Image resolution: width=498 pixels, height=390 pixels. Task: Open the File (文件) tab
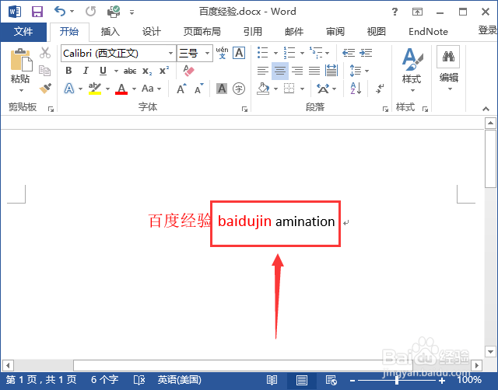point(23,31)
